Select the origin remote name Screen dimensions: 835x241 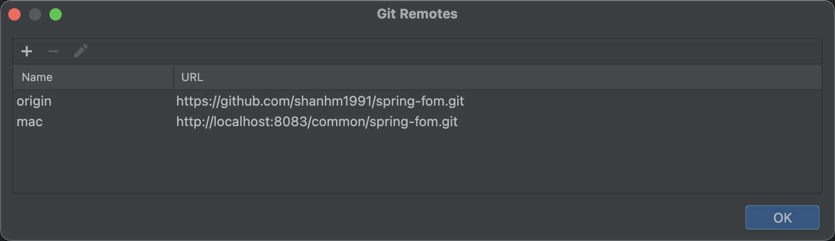34,101
